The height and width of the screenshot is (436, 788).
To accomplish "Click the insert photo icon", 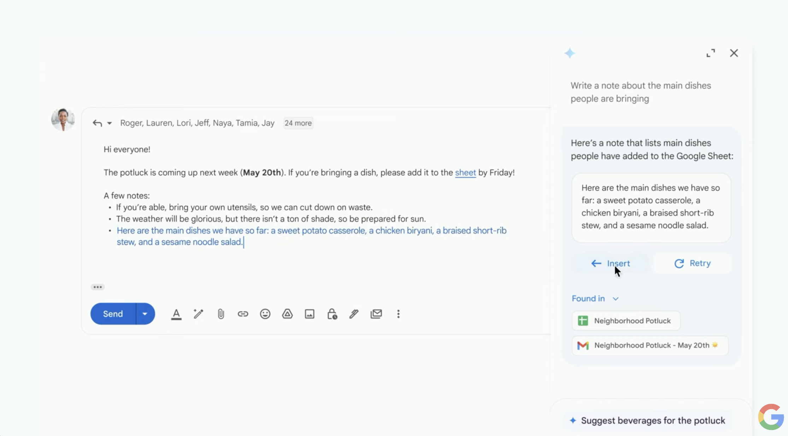I will (x=310, y=314).
